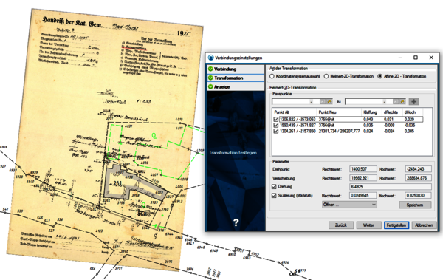Click small gray icon beside the source Passpunkt field
The width and height of the screenshot is (443, 280).
323,101
